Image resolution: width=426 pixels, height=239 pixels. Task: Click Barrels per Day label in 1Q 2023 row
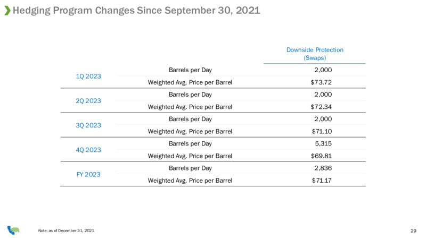tap(190, 70)
